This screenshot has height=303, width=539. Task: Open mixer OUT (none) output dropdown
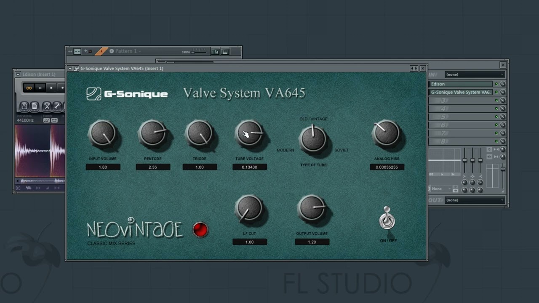pos(475,200)
